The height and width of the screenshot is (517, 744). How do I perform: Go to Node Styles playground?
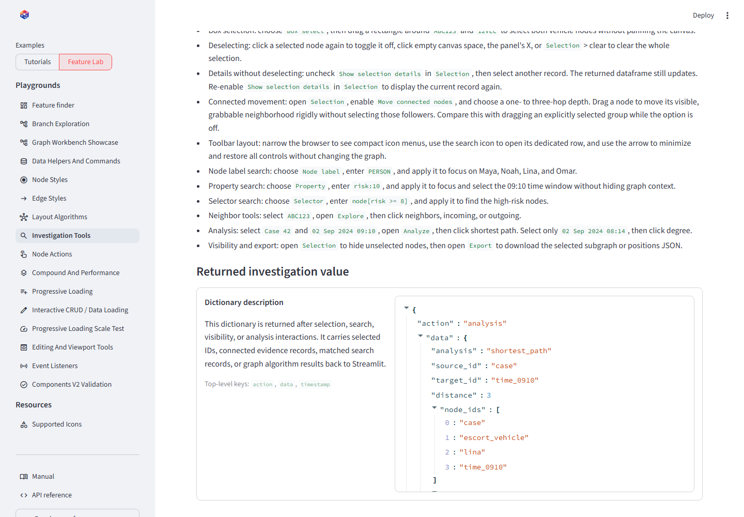[78, 180]
